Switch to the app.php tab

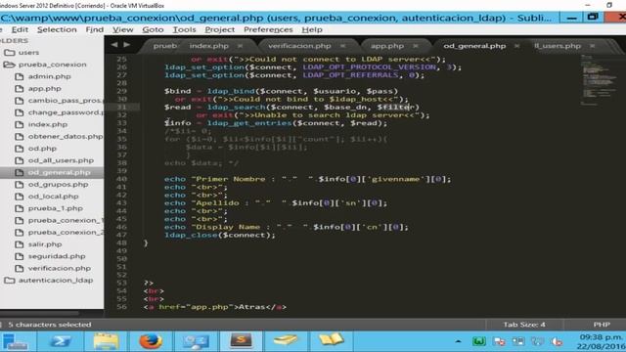coord(387,46)
